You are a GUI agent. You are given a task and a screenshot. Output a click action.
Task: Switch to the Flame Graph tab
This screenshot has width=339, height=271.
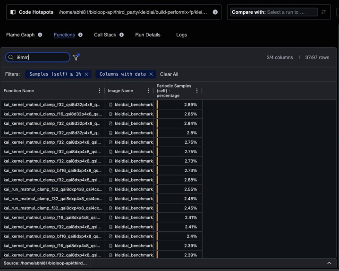coord(20,35)
